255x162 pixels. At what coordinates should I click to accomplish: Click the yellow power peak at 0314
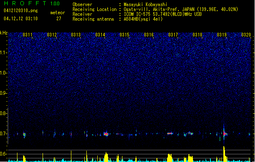tap(106, 157)
